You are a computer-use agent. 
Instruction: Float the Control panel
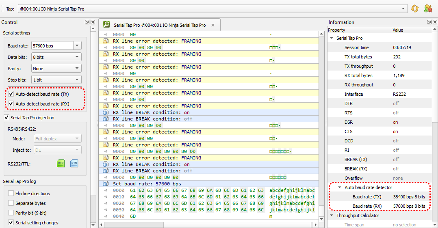(87, 22)
